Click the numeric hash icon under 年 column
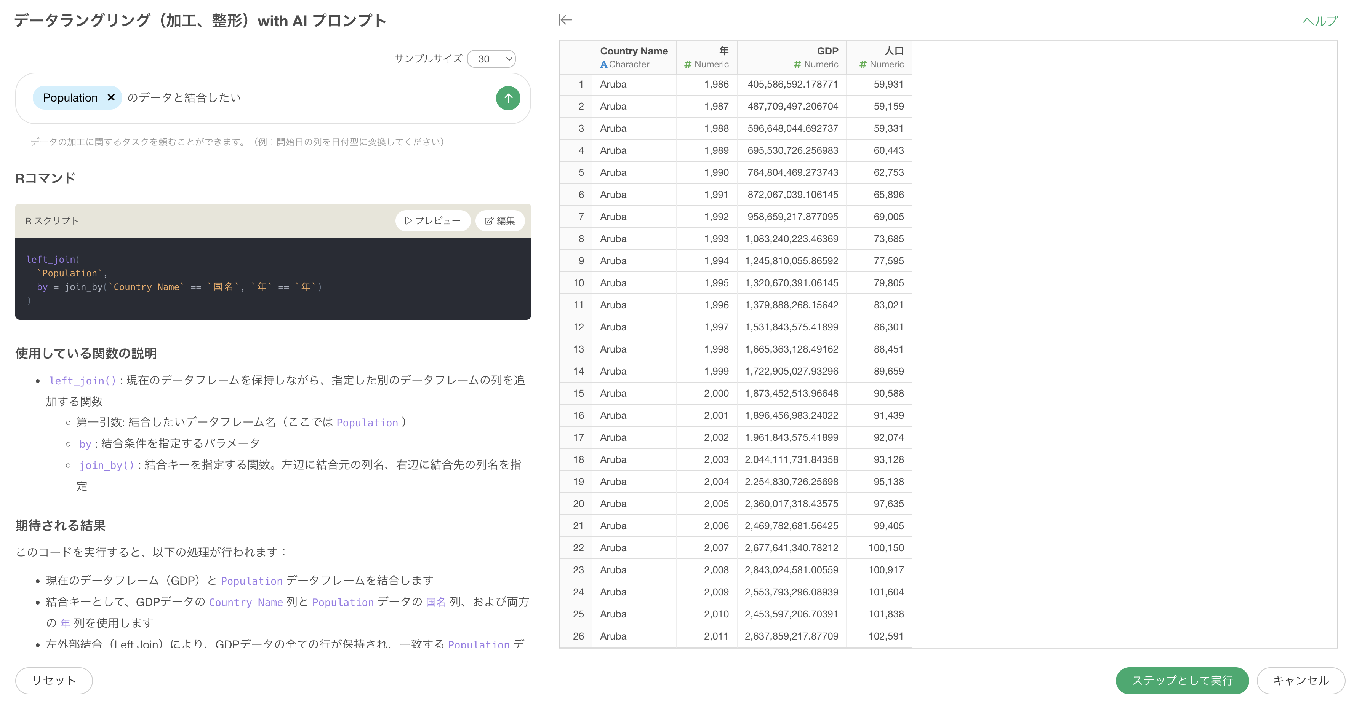 688,65
